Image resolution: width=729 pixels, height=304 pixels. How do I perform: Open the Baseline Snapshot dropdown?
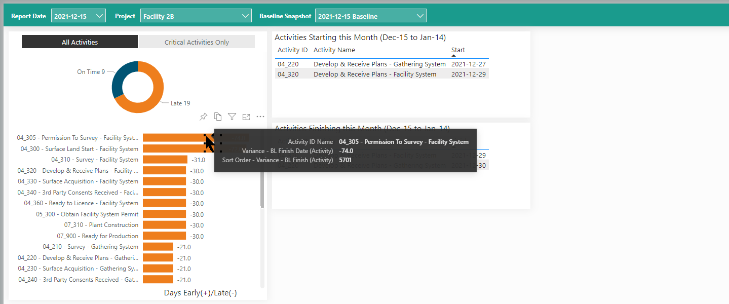point(370,16)
